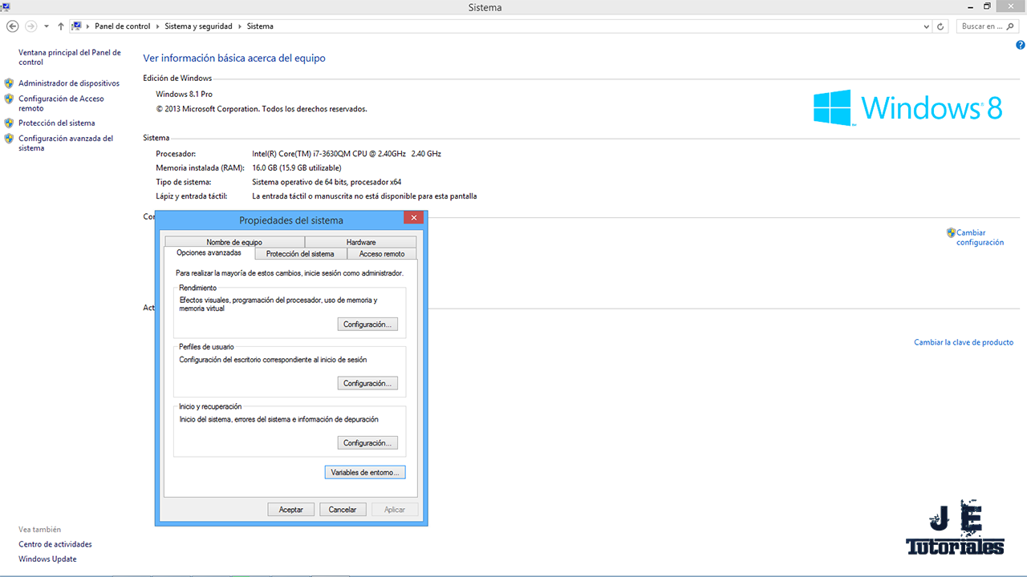Select the Opciones avanzadas tab
Screen dimensions: 1027x577
pos(209,253)
